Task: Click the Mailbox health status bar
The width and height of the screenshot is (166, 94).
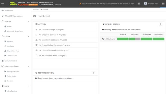Action: point(123,39)
